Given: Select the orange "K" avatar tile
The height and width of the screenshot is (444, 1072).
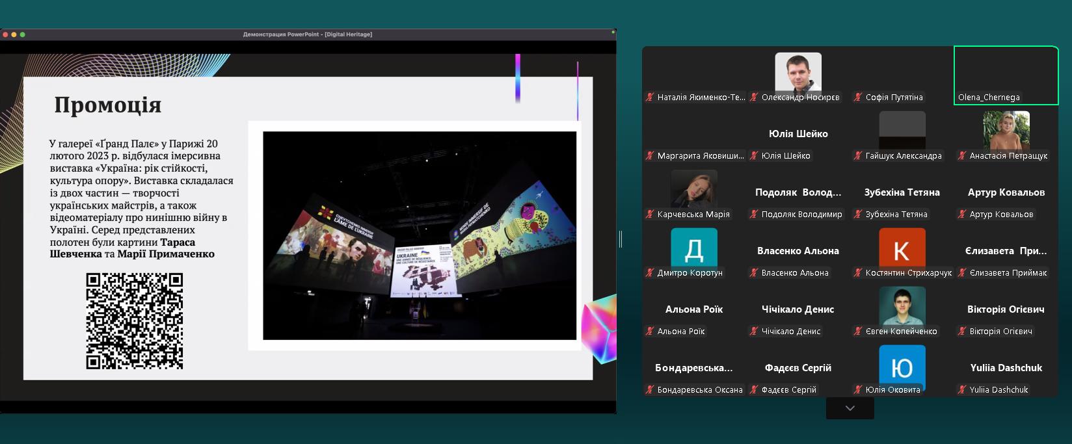Looking at the screenshot, I should click(x=902, y=248).
